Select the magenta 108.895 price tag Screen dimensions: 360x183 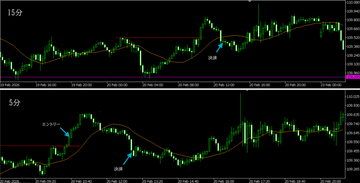click(353, 77)
